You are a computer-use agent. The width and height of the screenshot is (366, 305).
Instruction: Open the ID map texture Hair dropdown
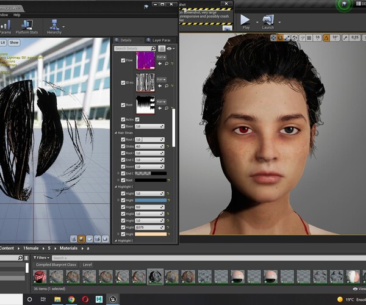pyautogui.click(x=161, y=79)
